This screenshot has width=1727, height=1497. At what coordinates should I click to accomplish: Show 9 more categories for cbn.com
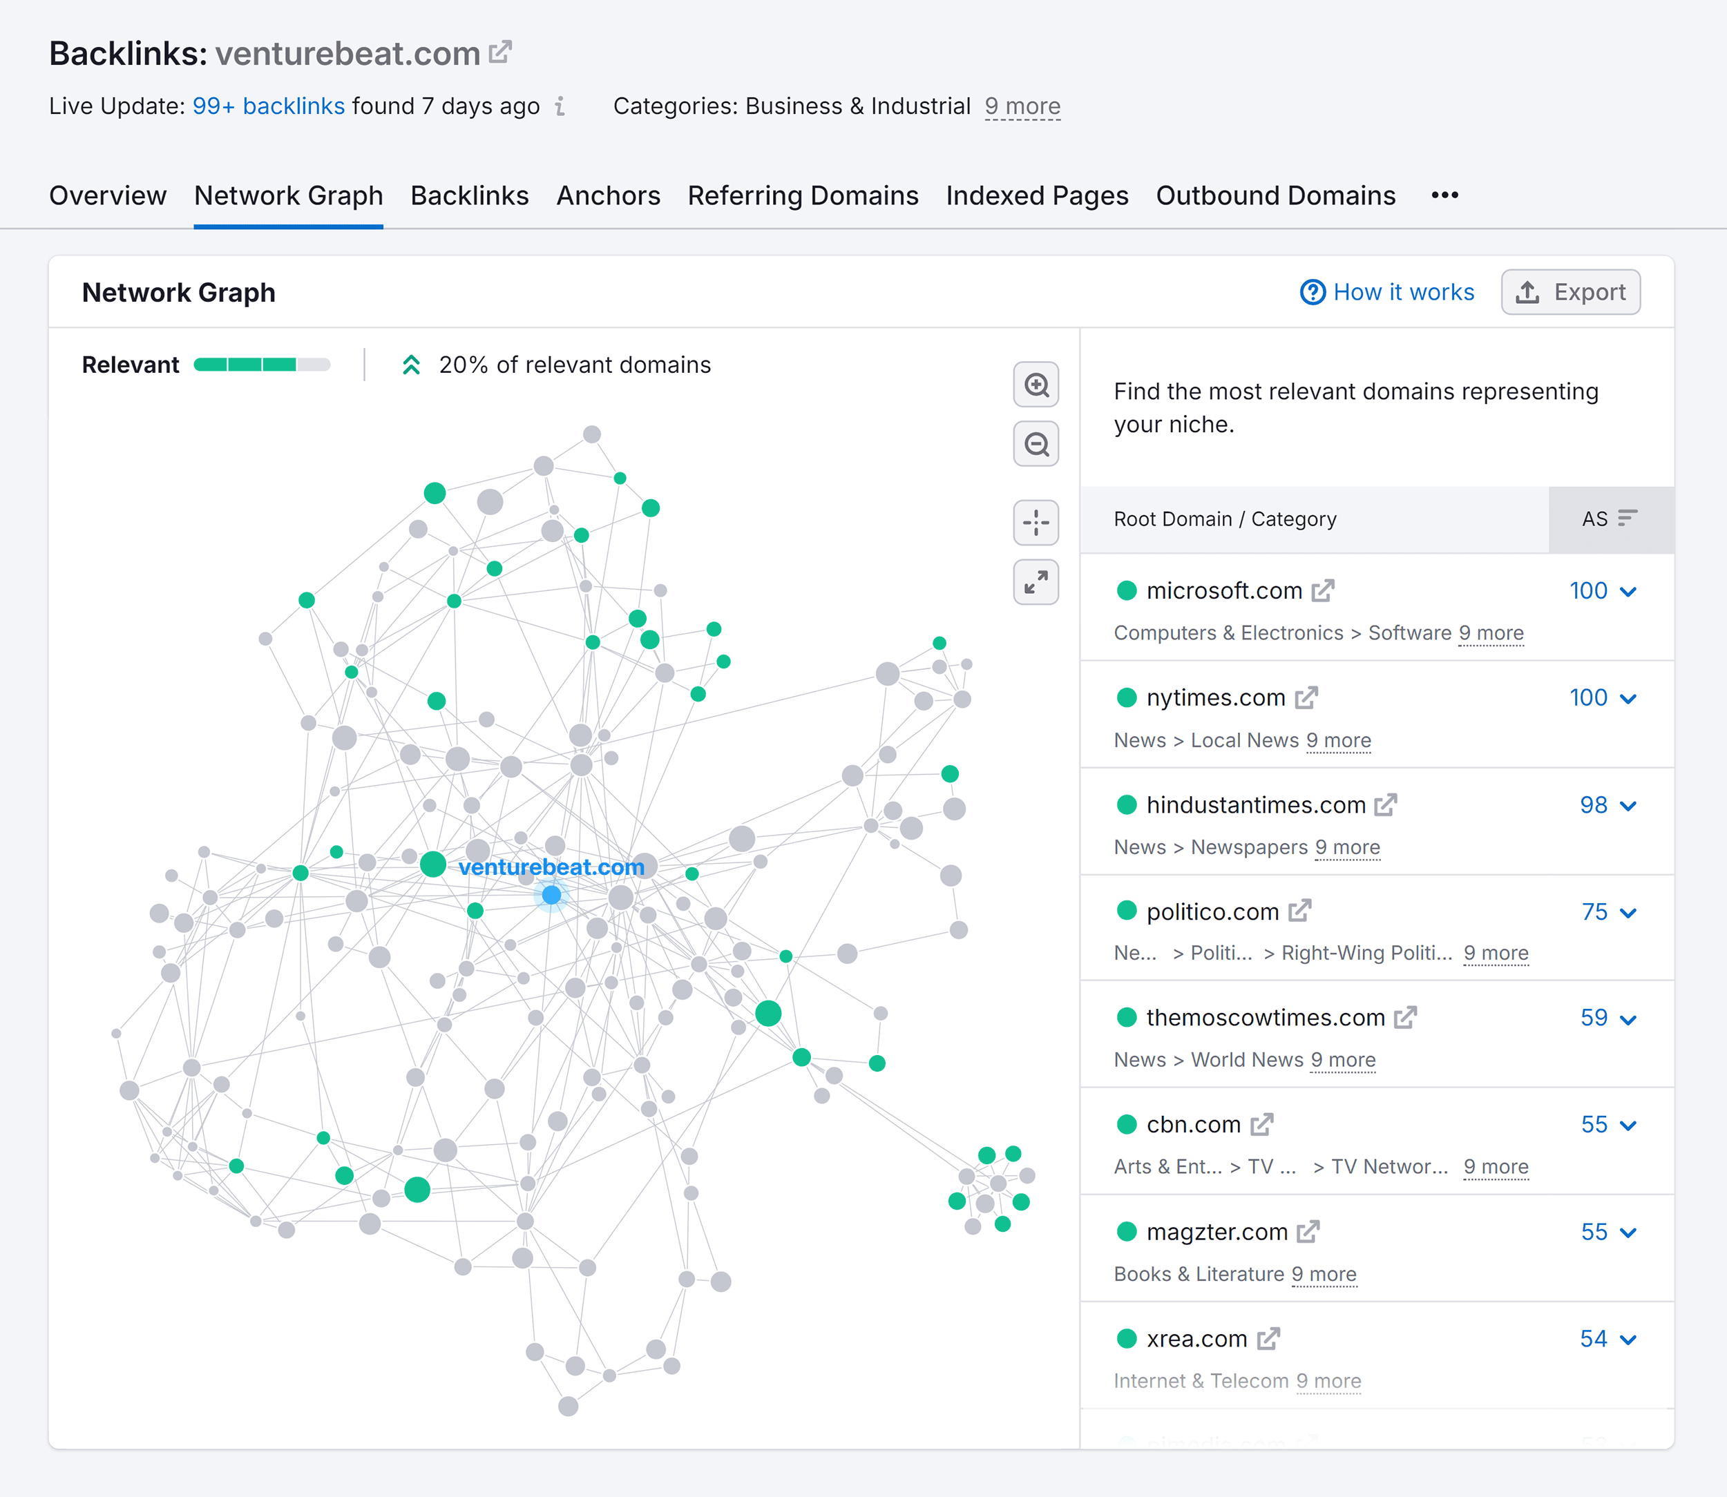[x=1496, y=1167]
